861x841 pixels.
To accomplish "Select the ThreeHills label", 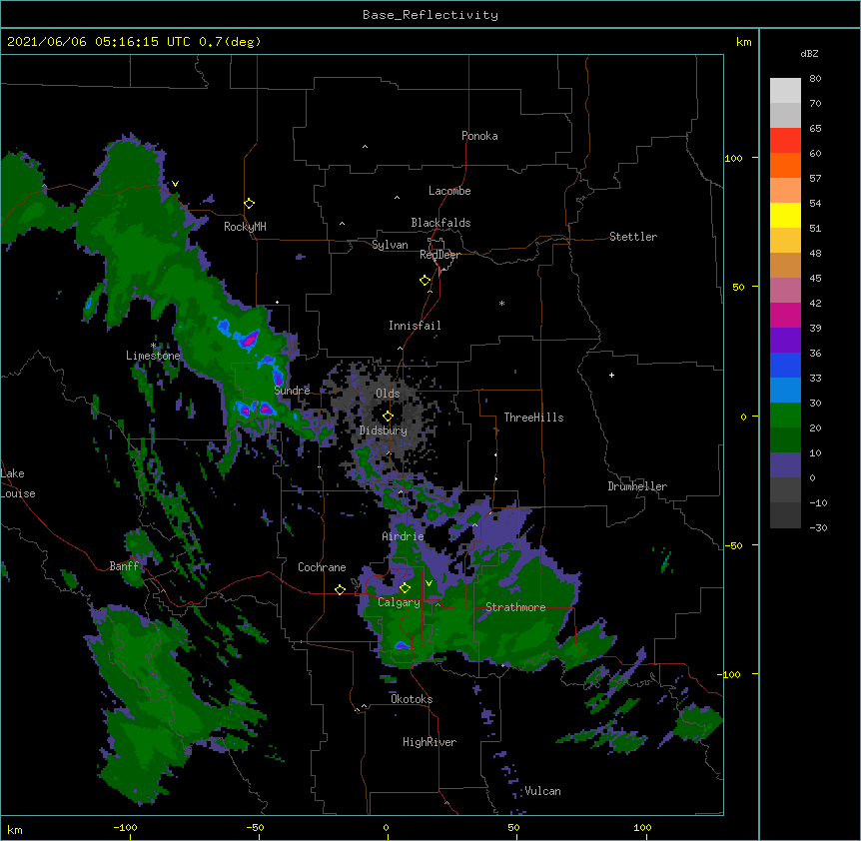I will pos(533,418).
